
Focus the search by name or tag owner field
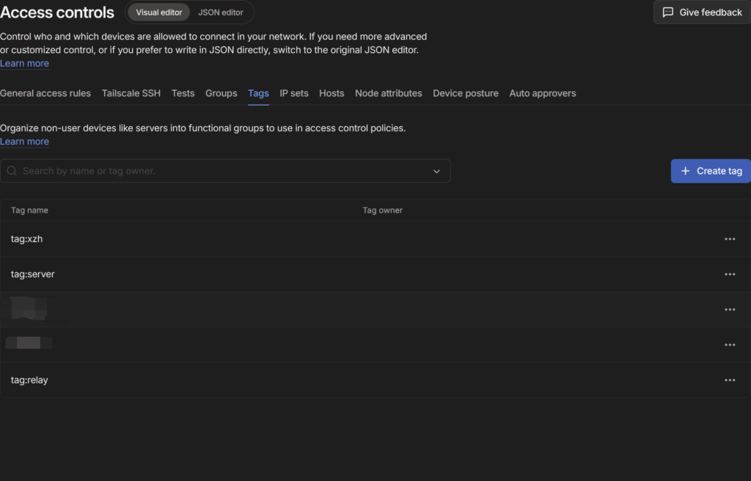220,171
